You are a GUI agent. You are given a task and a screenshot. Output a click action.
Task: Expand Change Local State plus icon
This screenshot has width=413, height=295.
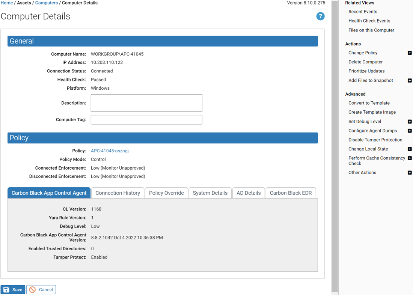pos(410,149)
